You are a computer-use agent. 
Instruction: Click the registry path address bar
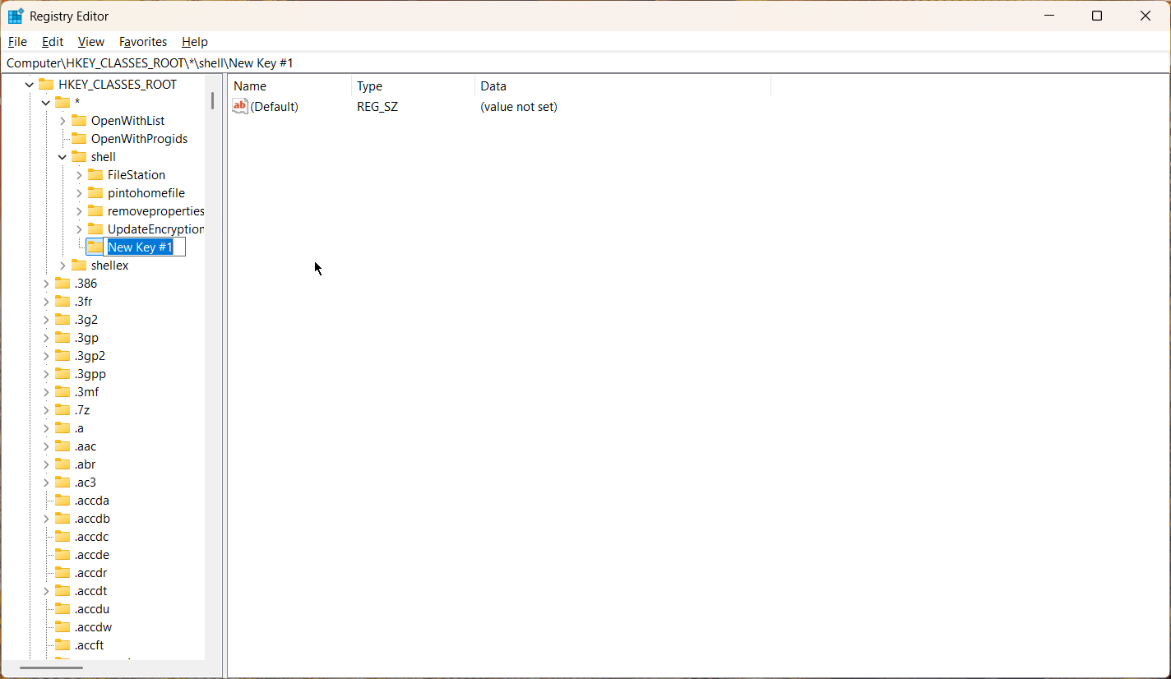585,63
